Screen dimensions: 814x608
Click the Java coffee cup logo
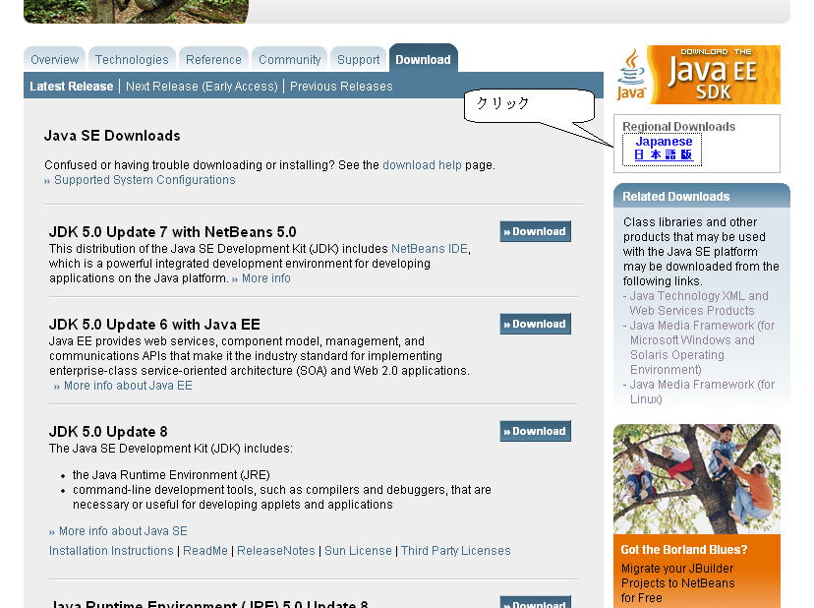[631, 75]
